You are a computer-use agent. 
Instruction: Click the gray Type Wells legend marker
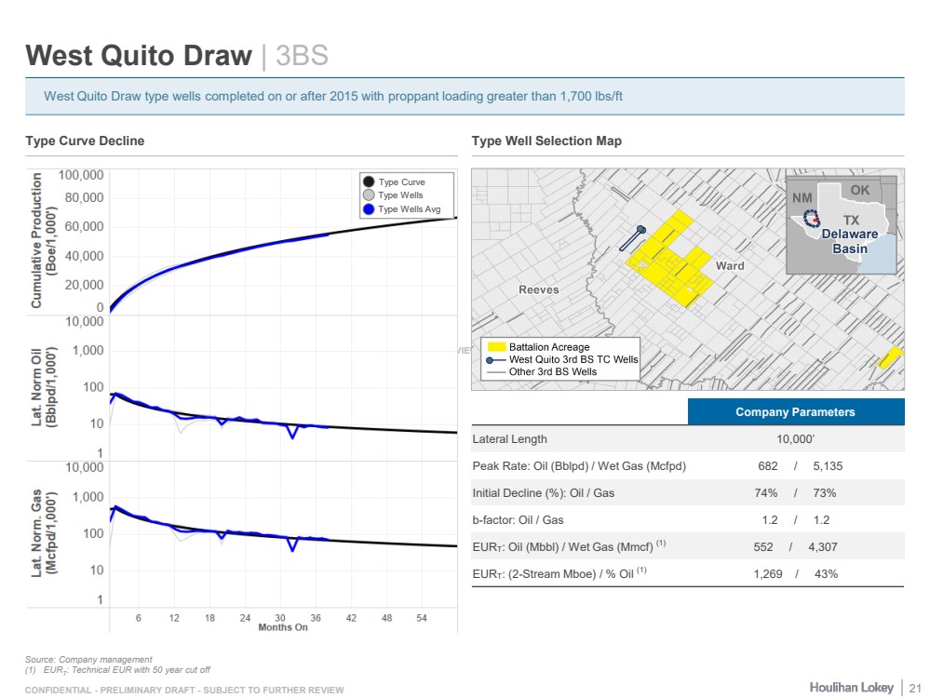[369, 195]
